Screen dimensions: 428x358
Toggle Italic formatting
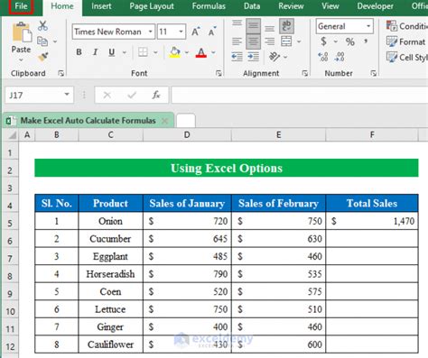click(95, 52)
